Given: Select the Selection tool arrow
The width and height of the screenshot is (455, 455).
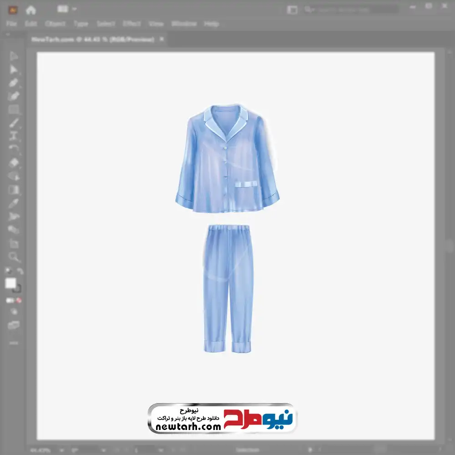Looking at the screenshot, I should 14,56.
